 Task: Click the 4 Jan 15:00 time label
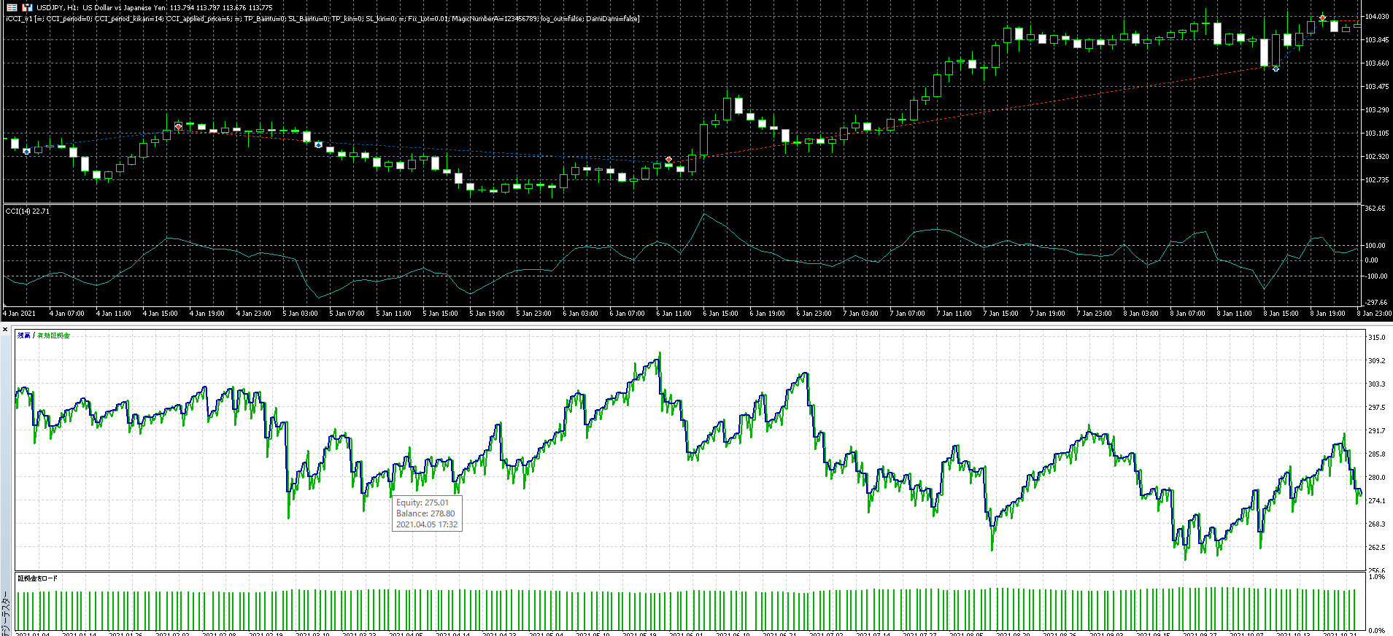click(x=160, y=314)
